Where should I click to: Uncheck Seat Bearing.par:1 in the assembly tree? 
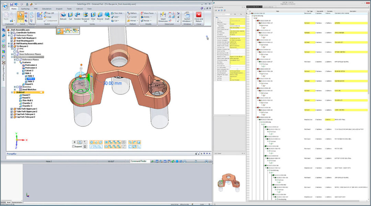pyautogui.click(x=11, y=40)
